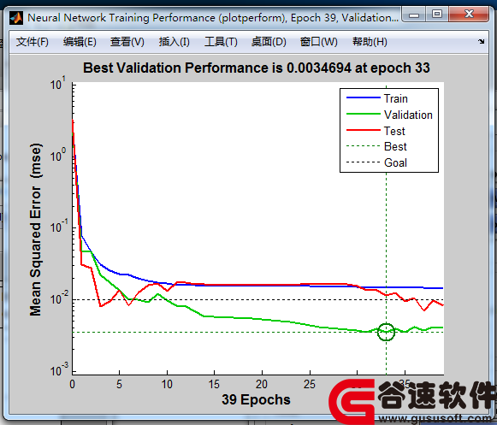Open the 查看(V) menu
The width and height of the screenshot is (497, 425).
pos(127,42)
